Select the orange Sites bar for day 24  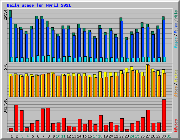click(133, 84)
